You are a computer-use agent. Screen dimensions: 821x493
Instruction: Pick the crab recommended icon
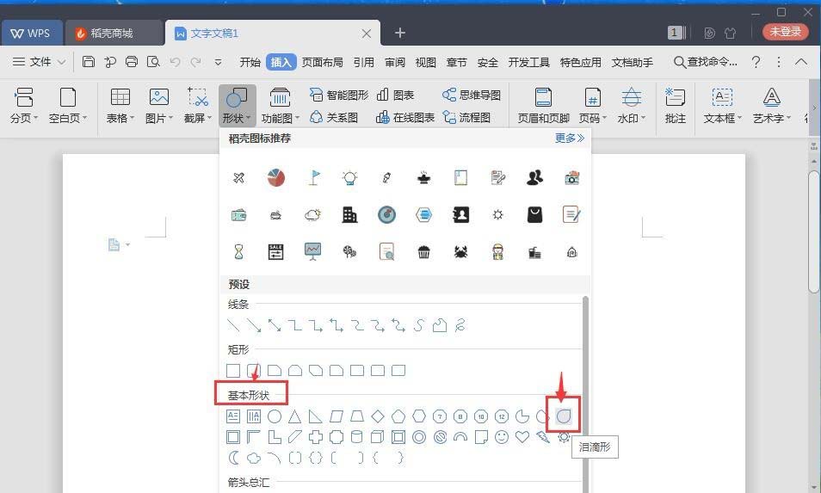coord(460,252)
